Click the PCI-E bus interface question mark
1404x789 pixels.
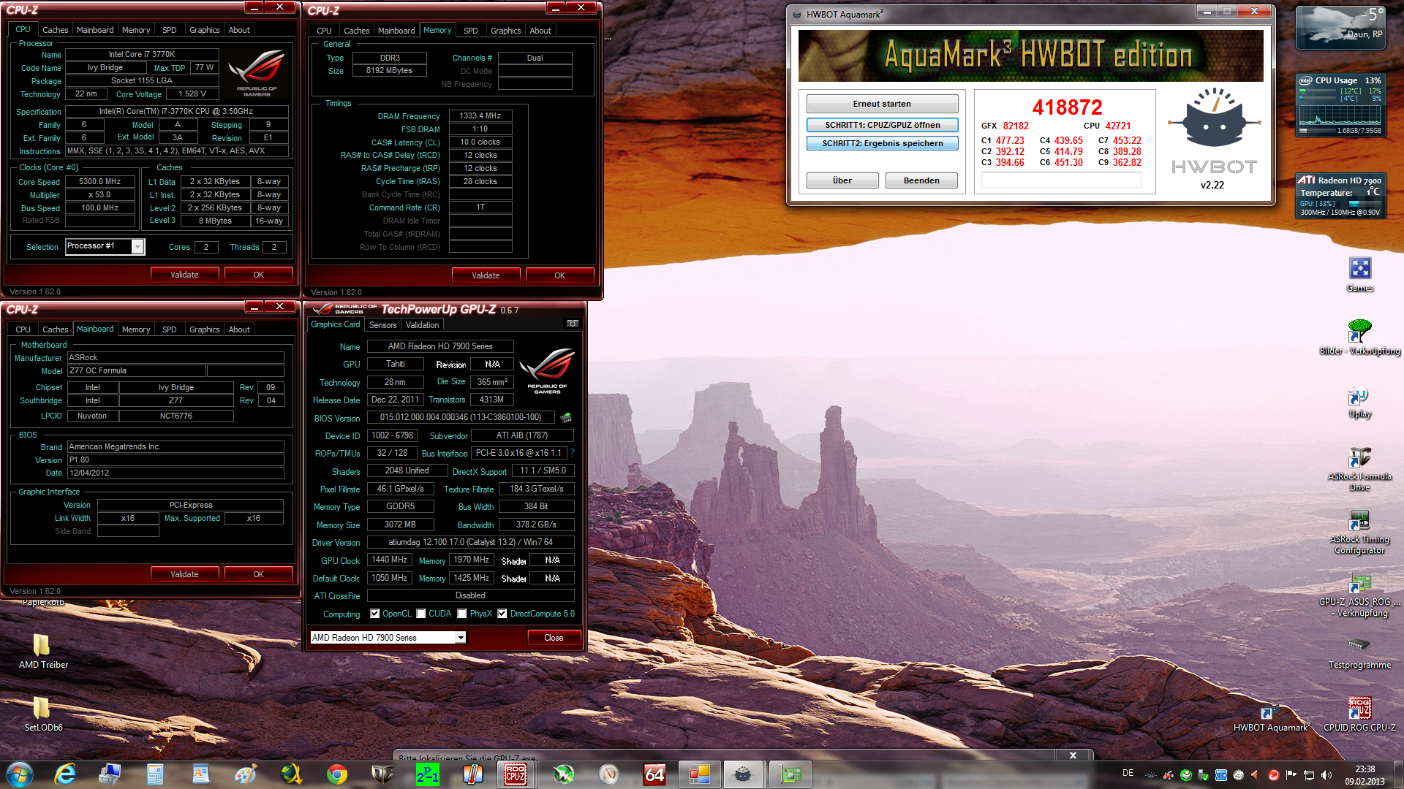tap(572, 453)
